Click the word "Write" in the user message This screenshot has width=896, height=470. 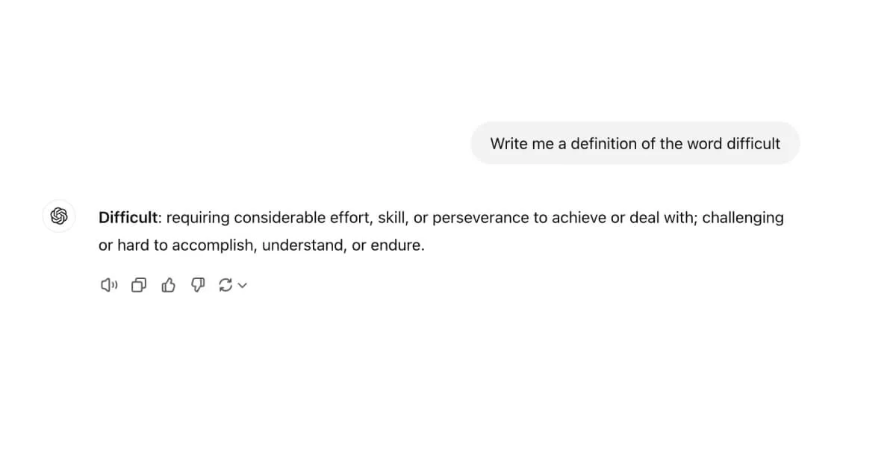[x=509, y=143]
